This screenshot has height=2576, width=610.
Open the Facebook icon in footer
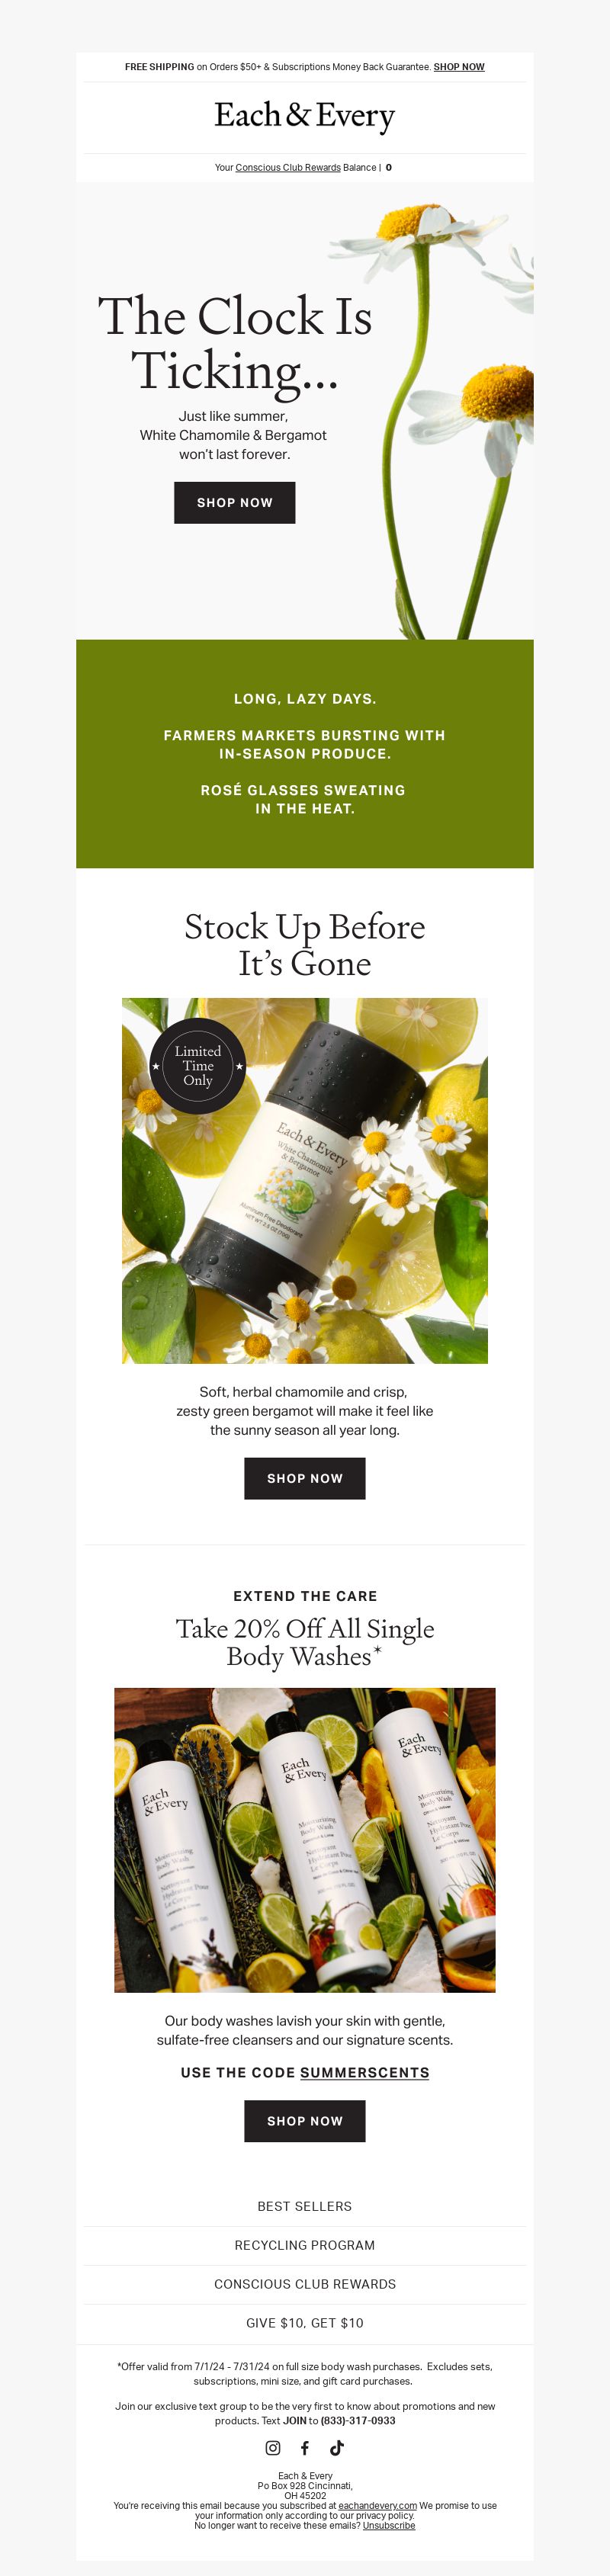click(305, 2448)
